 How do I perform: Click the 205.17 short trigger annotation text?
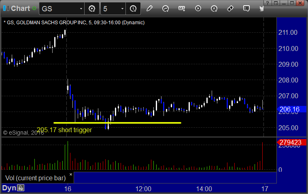tap(64, 130)
